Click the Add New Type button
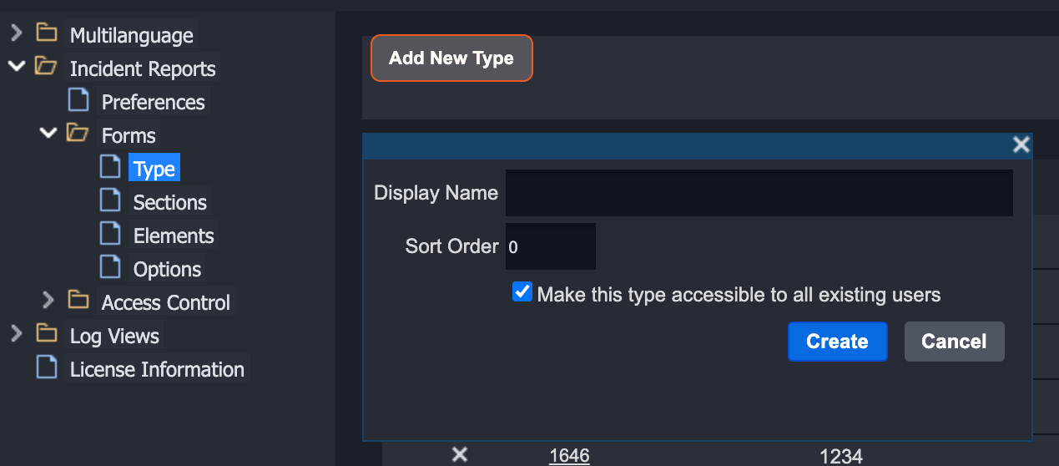 click(x=451, y=58)
